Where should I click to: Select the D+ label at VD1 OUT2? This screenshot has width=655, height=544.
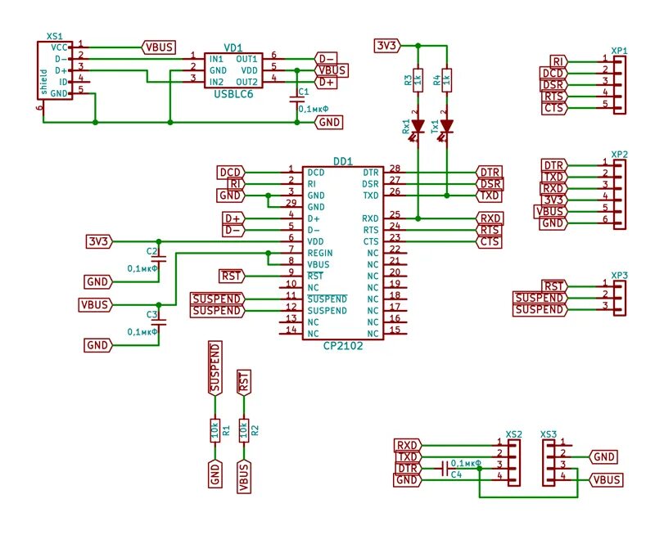click(x=326, y=83)
